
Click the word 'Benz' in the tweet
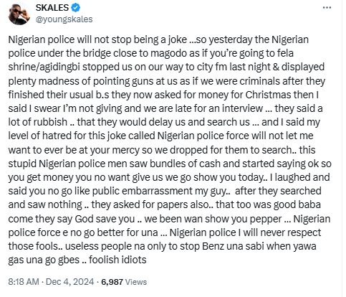[213, 246]
